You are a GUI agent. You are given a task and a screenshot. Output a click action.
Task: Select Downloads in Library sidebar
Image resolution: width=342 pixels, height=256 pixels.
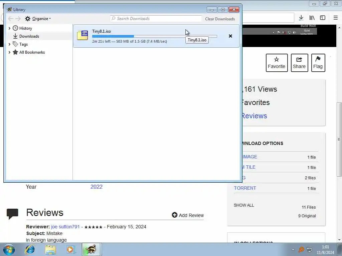29,36
